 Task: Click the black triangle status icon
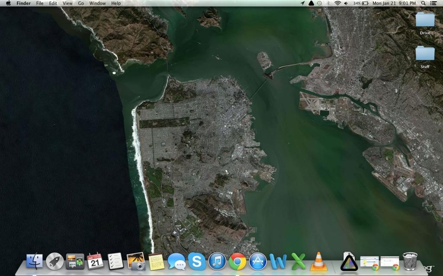point(311,3)
